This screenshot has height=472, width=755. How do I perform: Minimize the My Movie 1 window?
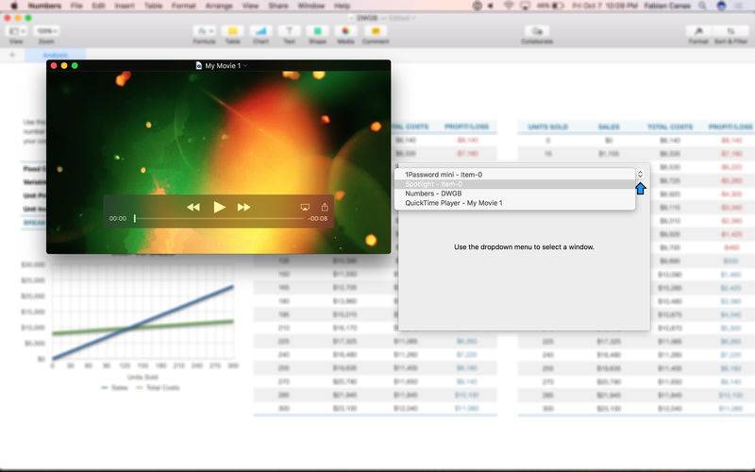[64, 65]
